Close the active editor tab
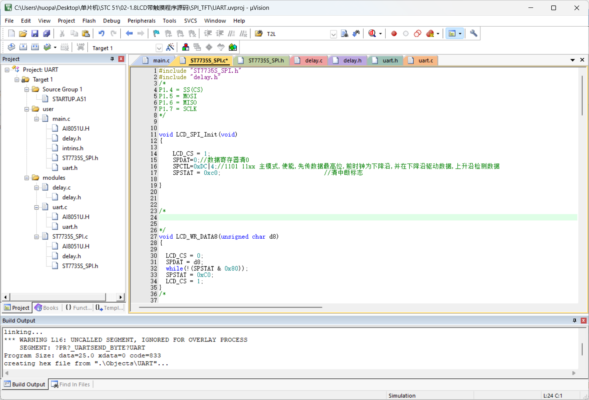The height and width of the screenshot is (400, 589). click(582, 60)
